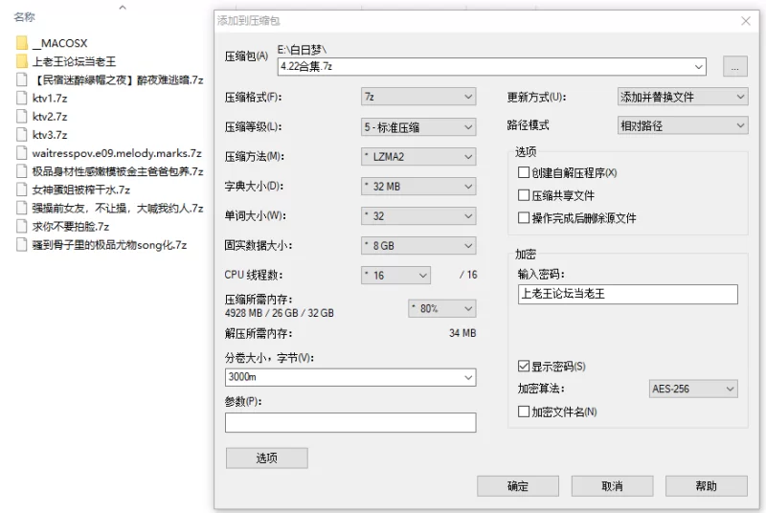Click the 取消 button
Screen dimensions: 766x513
coord(612,486)
